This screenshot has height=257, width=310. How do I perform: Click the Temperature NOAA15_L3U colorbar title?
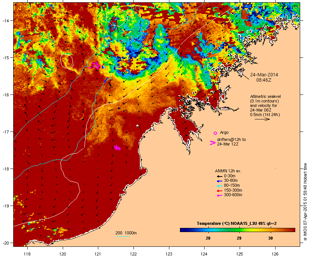pyautogui.click(x=237, y=224)
